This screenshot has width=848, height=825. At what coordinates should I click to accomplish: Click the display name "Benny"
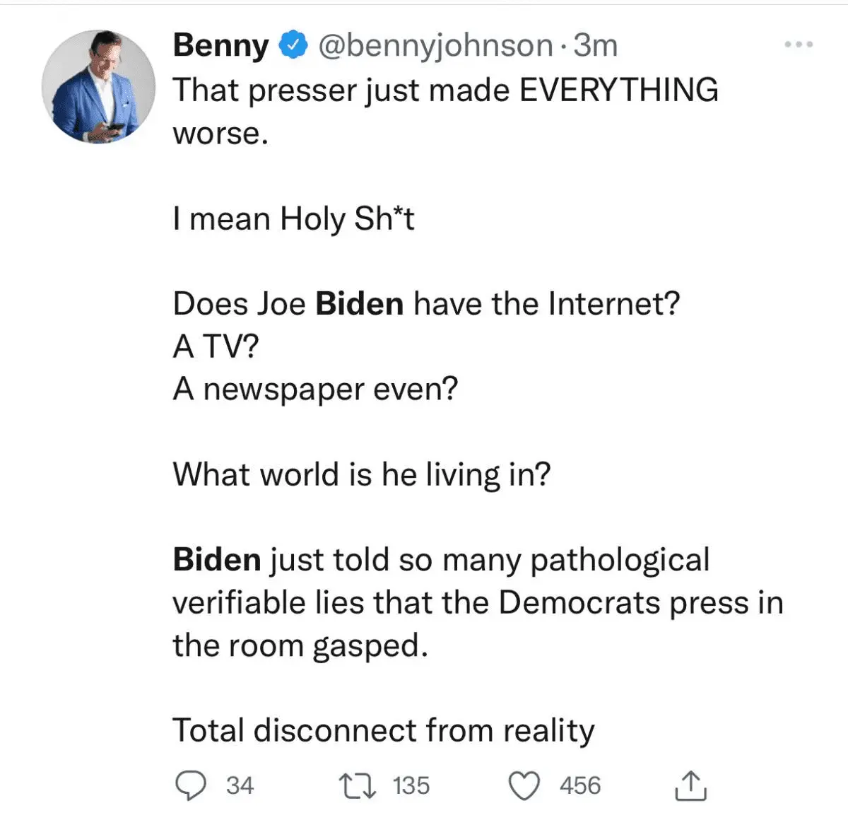(x=220, y=45)
